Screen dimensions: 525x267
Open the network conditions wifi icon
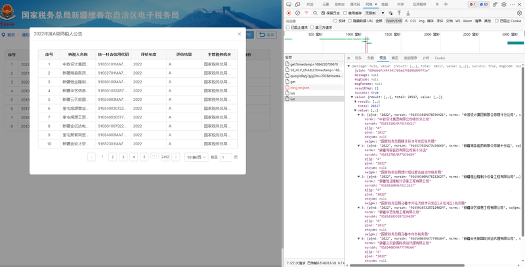click(390, 13)
